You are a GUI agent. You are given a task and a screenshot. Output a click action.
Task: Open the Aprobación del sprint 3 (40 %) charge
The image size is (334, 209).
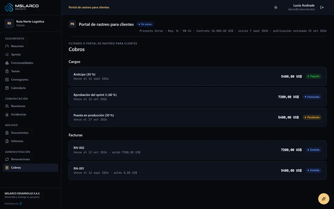198,97
